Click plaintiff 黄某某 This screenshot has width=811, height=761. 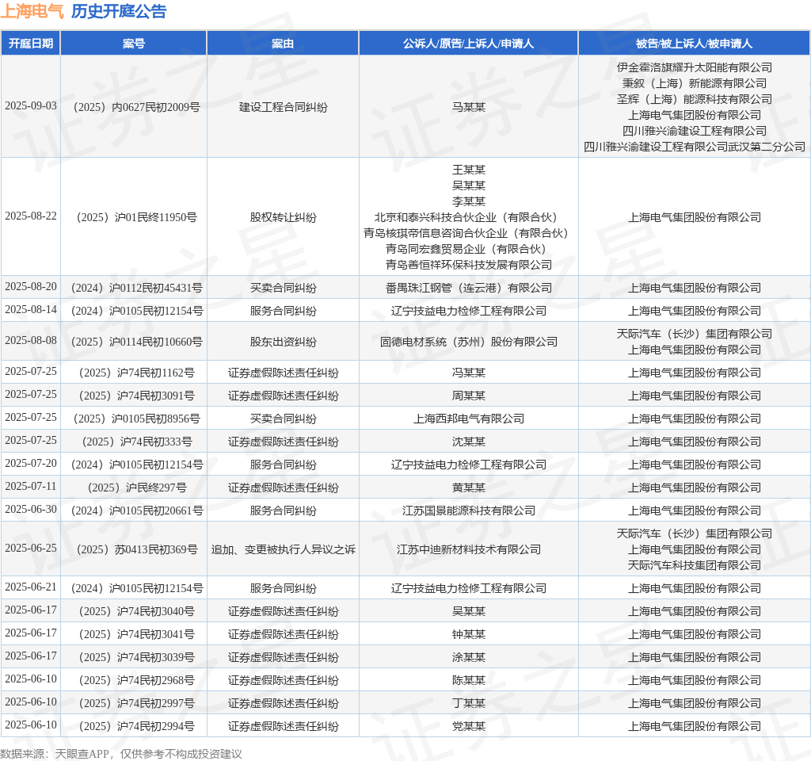click(x=469, y=488)
